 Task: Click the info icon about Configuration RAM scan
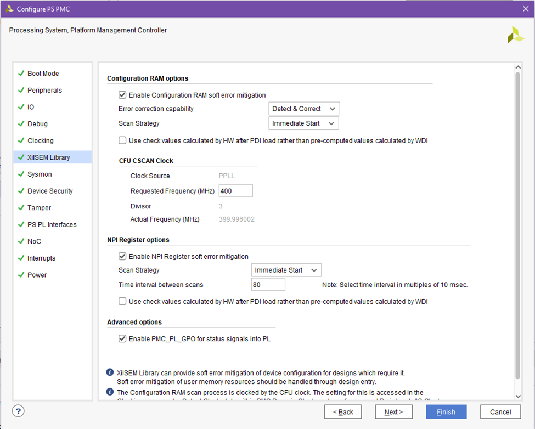tap(110, 392)
